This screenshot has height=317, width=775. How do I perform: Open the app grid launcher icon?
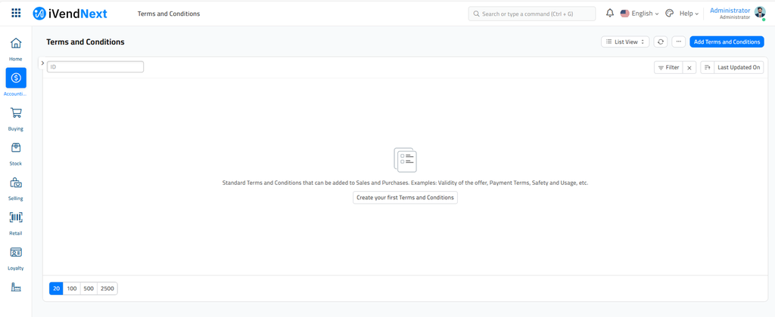(16, 14)
